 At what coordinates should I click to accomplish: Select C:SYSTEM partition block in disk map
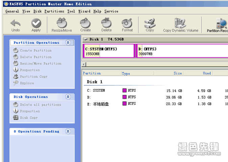pos(109,51)
